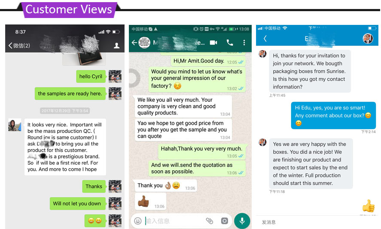Tap back chevron in blue chat header
Image resolution: width=381 pixels, height=229 pixels.
265,38
